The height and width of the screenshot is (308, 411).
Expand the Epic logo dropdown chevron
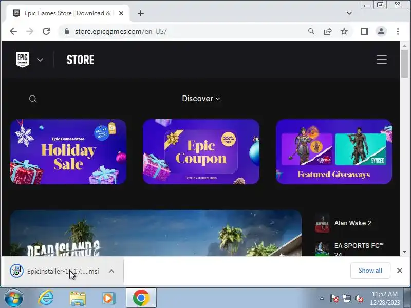pos(40,60)
